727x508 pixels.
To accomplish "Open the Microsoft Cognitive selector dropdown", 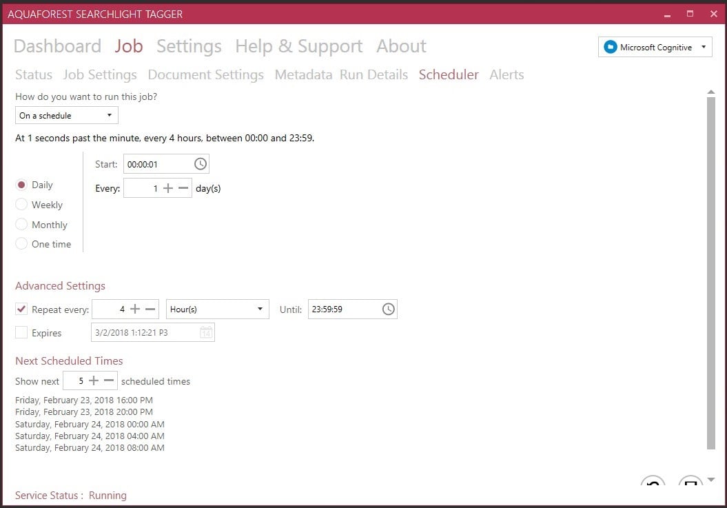I will (x=655, y=48).
